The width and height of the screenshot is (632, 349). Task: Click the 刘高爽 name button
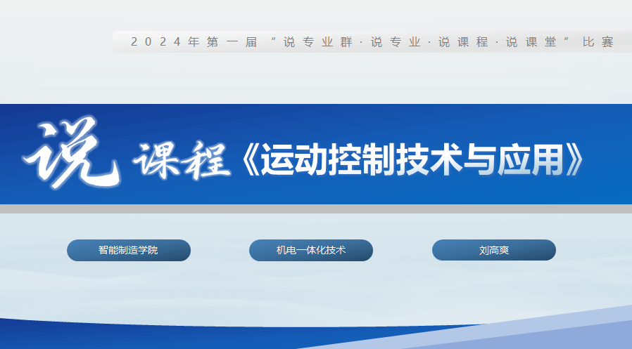click(x=493, y=250)
